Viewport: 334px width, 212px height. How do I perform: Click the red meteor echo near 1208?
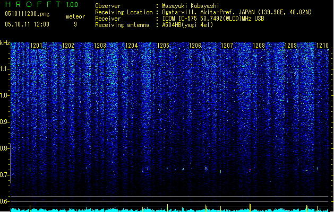coord(250,170)
